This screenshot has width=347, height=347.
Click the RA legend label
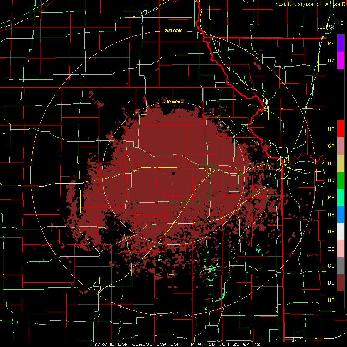[331, 198]
